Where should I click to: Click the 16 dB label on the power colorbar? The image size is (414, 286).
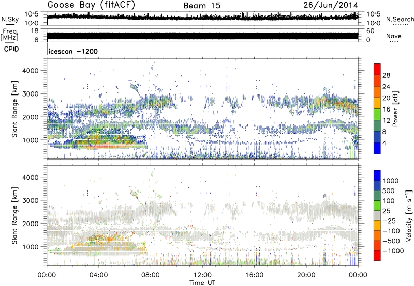point(386,109)
